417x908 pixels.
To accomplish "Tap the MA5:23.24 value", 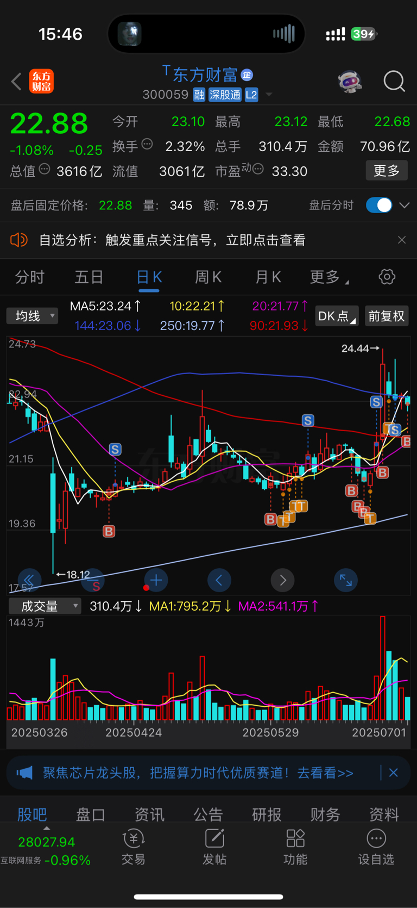I will [106, 306].
